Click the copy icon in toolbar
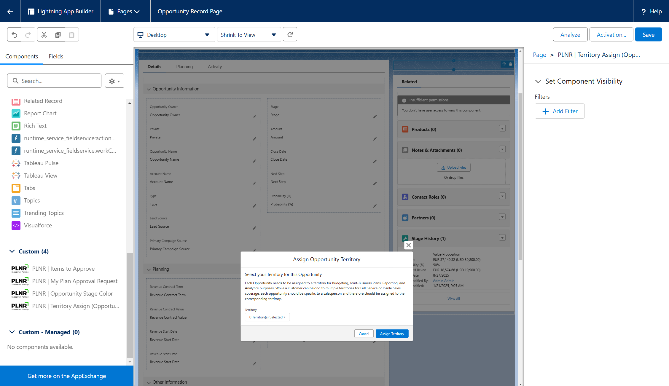Screen dimensions: 669x386 click(x=58, y=35)
